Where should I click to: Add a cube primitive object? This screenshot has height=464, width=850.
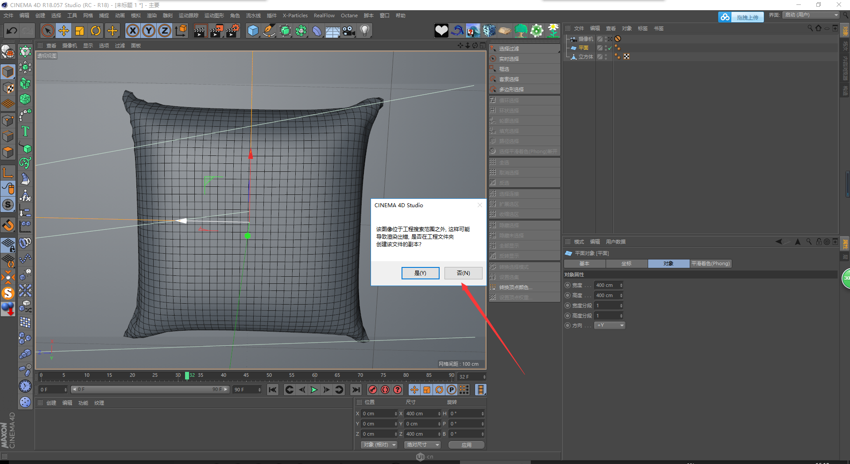[253, 31]
